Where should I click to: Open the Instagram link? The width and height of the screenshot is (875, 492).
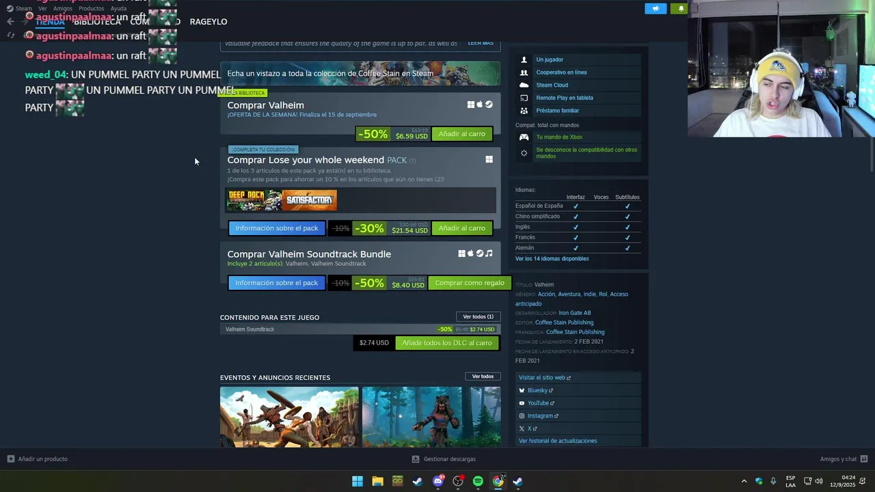pos(543,416)
